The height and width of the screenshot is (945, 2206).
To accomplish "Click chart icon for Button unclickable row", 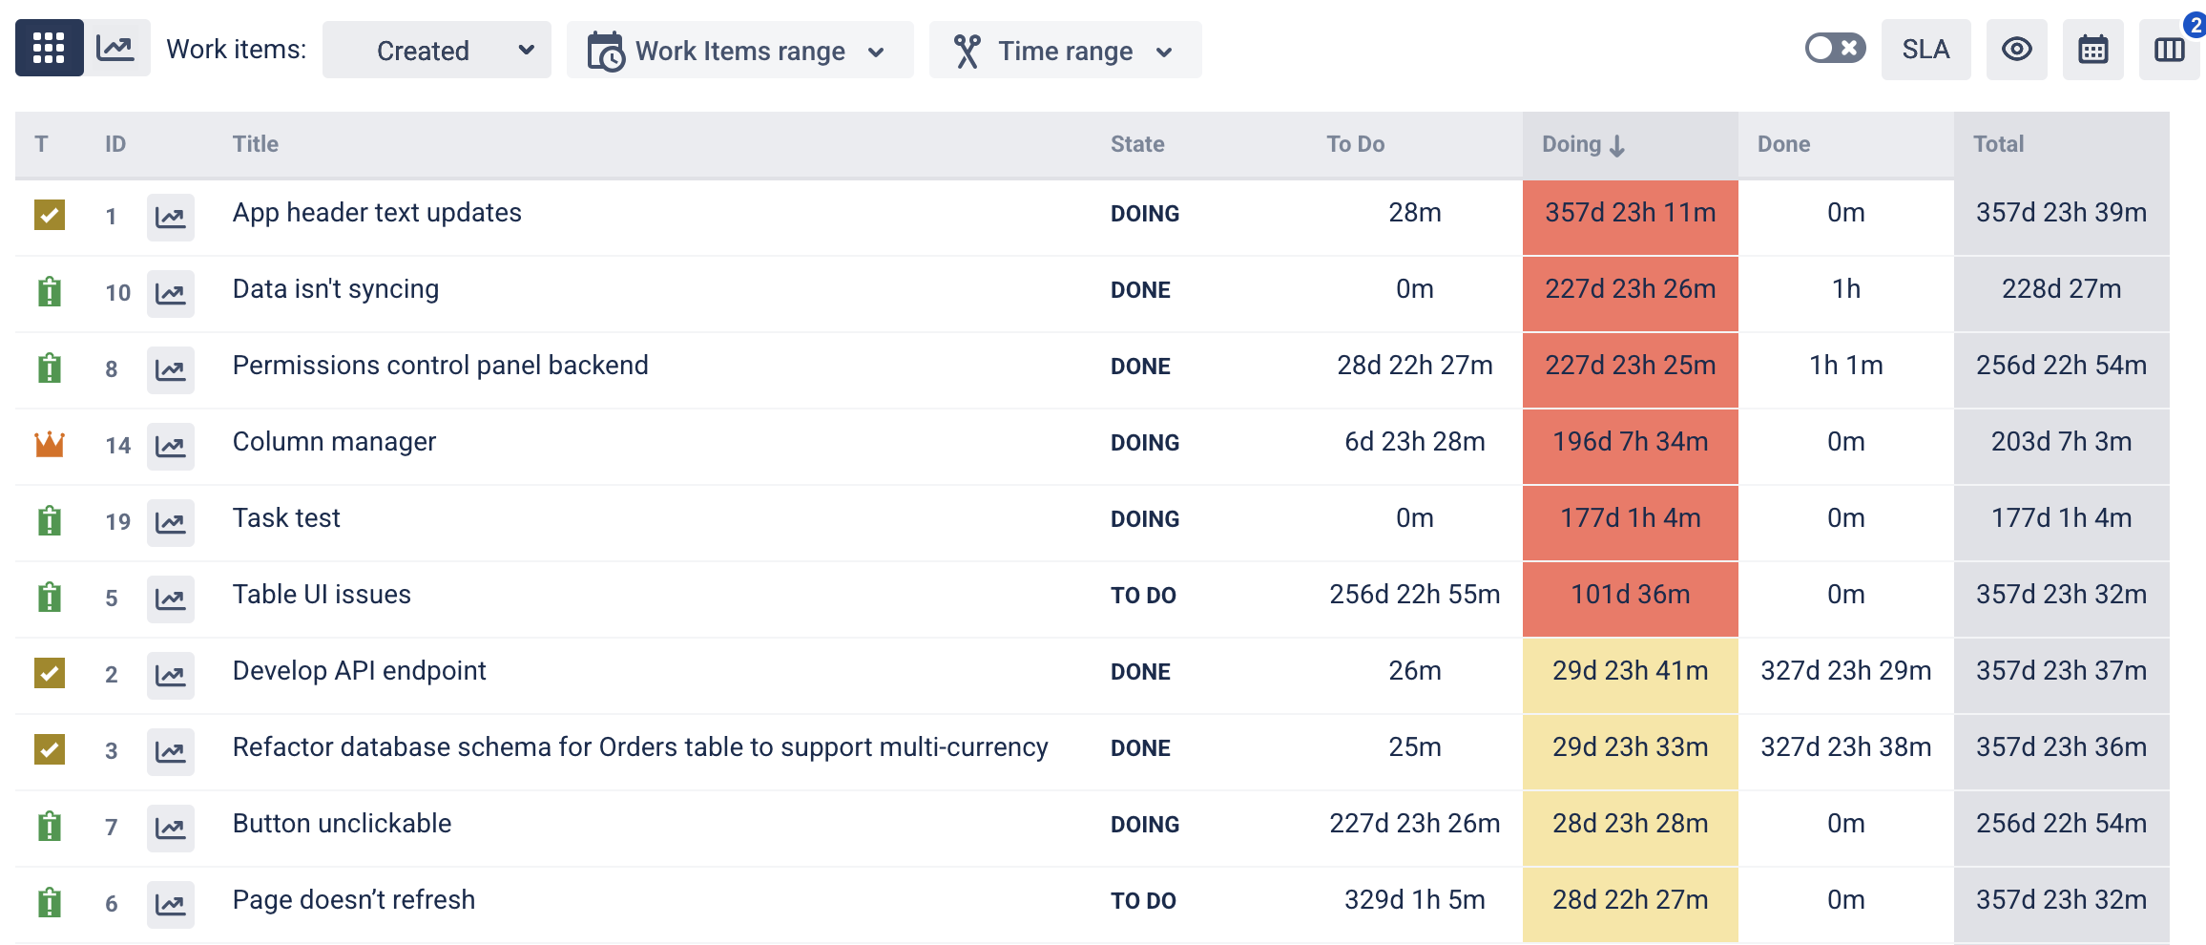I will pos(171,829).
